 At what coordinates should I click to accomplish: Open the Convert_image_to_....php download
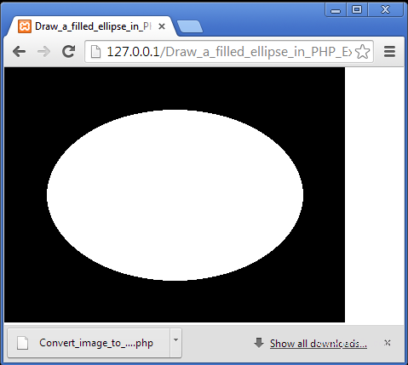click(89, 343)
